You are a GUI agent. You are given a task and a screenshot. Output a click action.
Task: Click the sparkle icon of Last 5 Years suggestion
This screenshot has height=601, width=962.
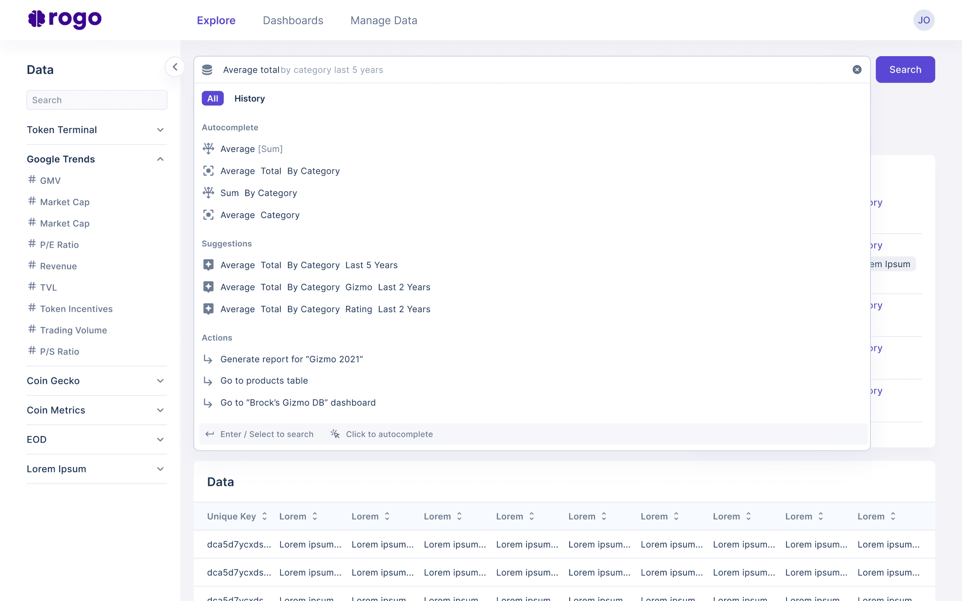point(209,265)
